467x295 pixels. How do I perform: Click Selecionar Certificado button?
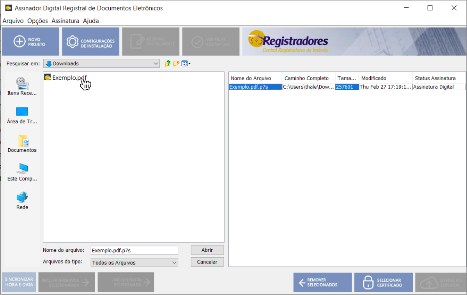pyautogui.click(x=383, y=283)
